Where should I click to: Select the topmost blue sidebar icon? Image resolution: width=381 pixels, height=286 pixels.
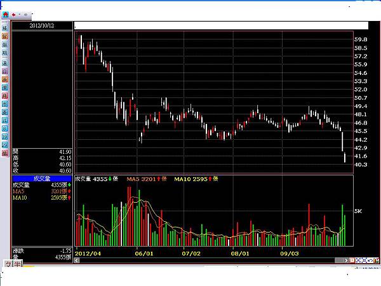coord(5,28)
